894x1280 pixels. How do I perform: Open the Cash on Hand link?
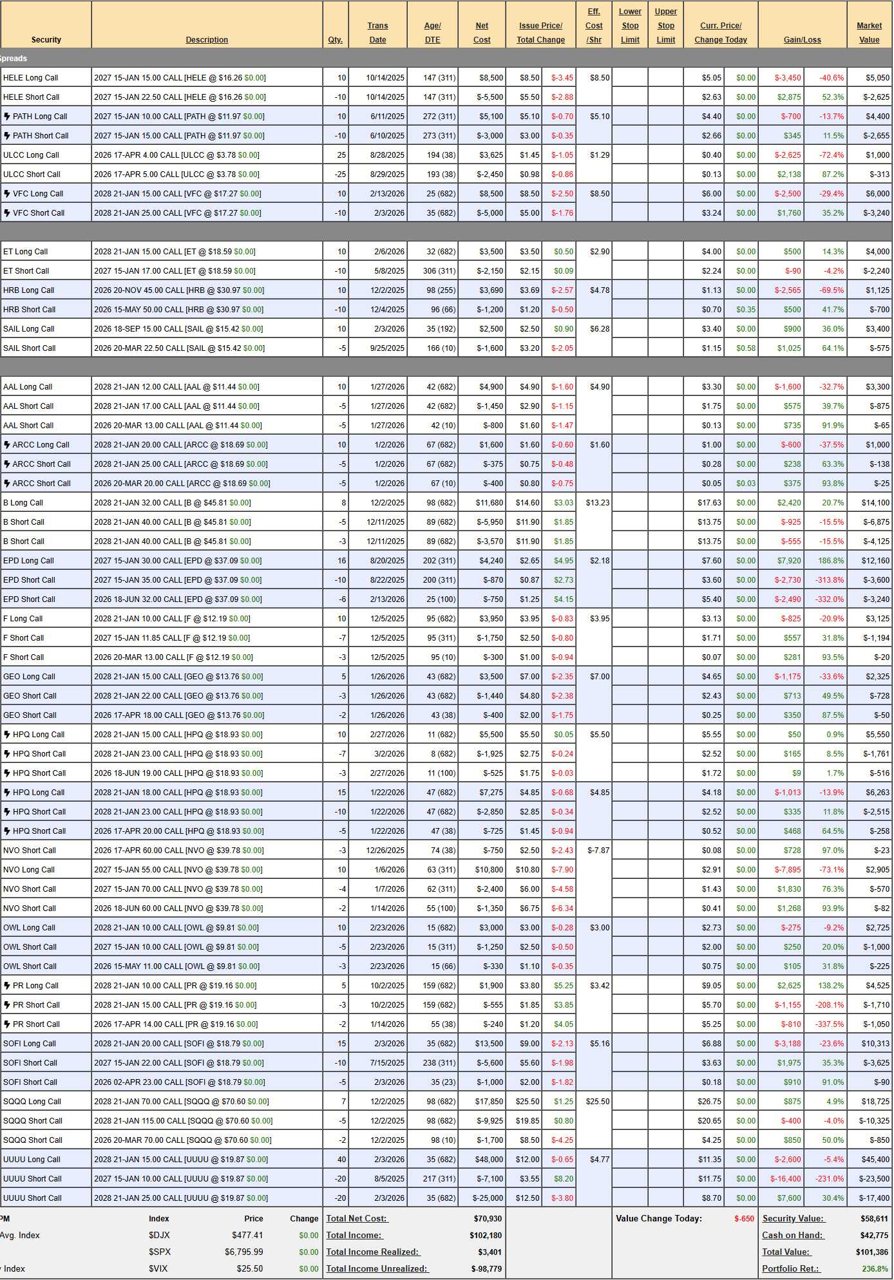793,1235
